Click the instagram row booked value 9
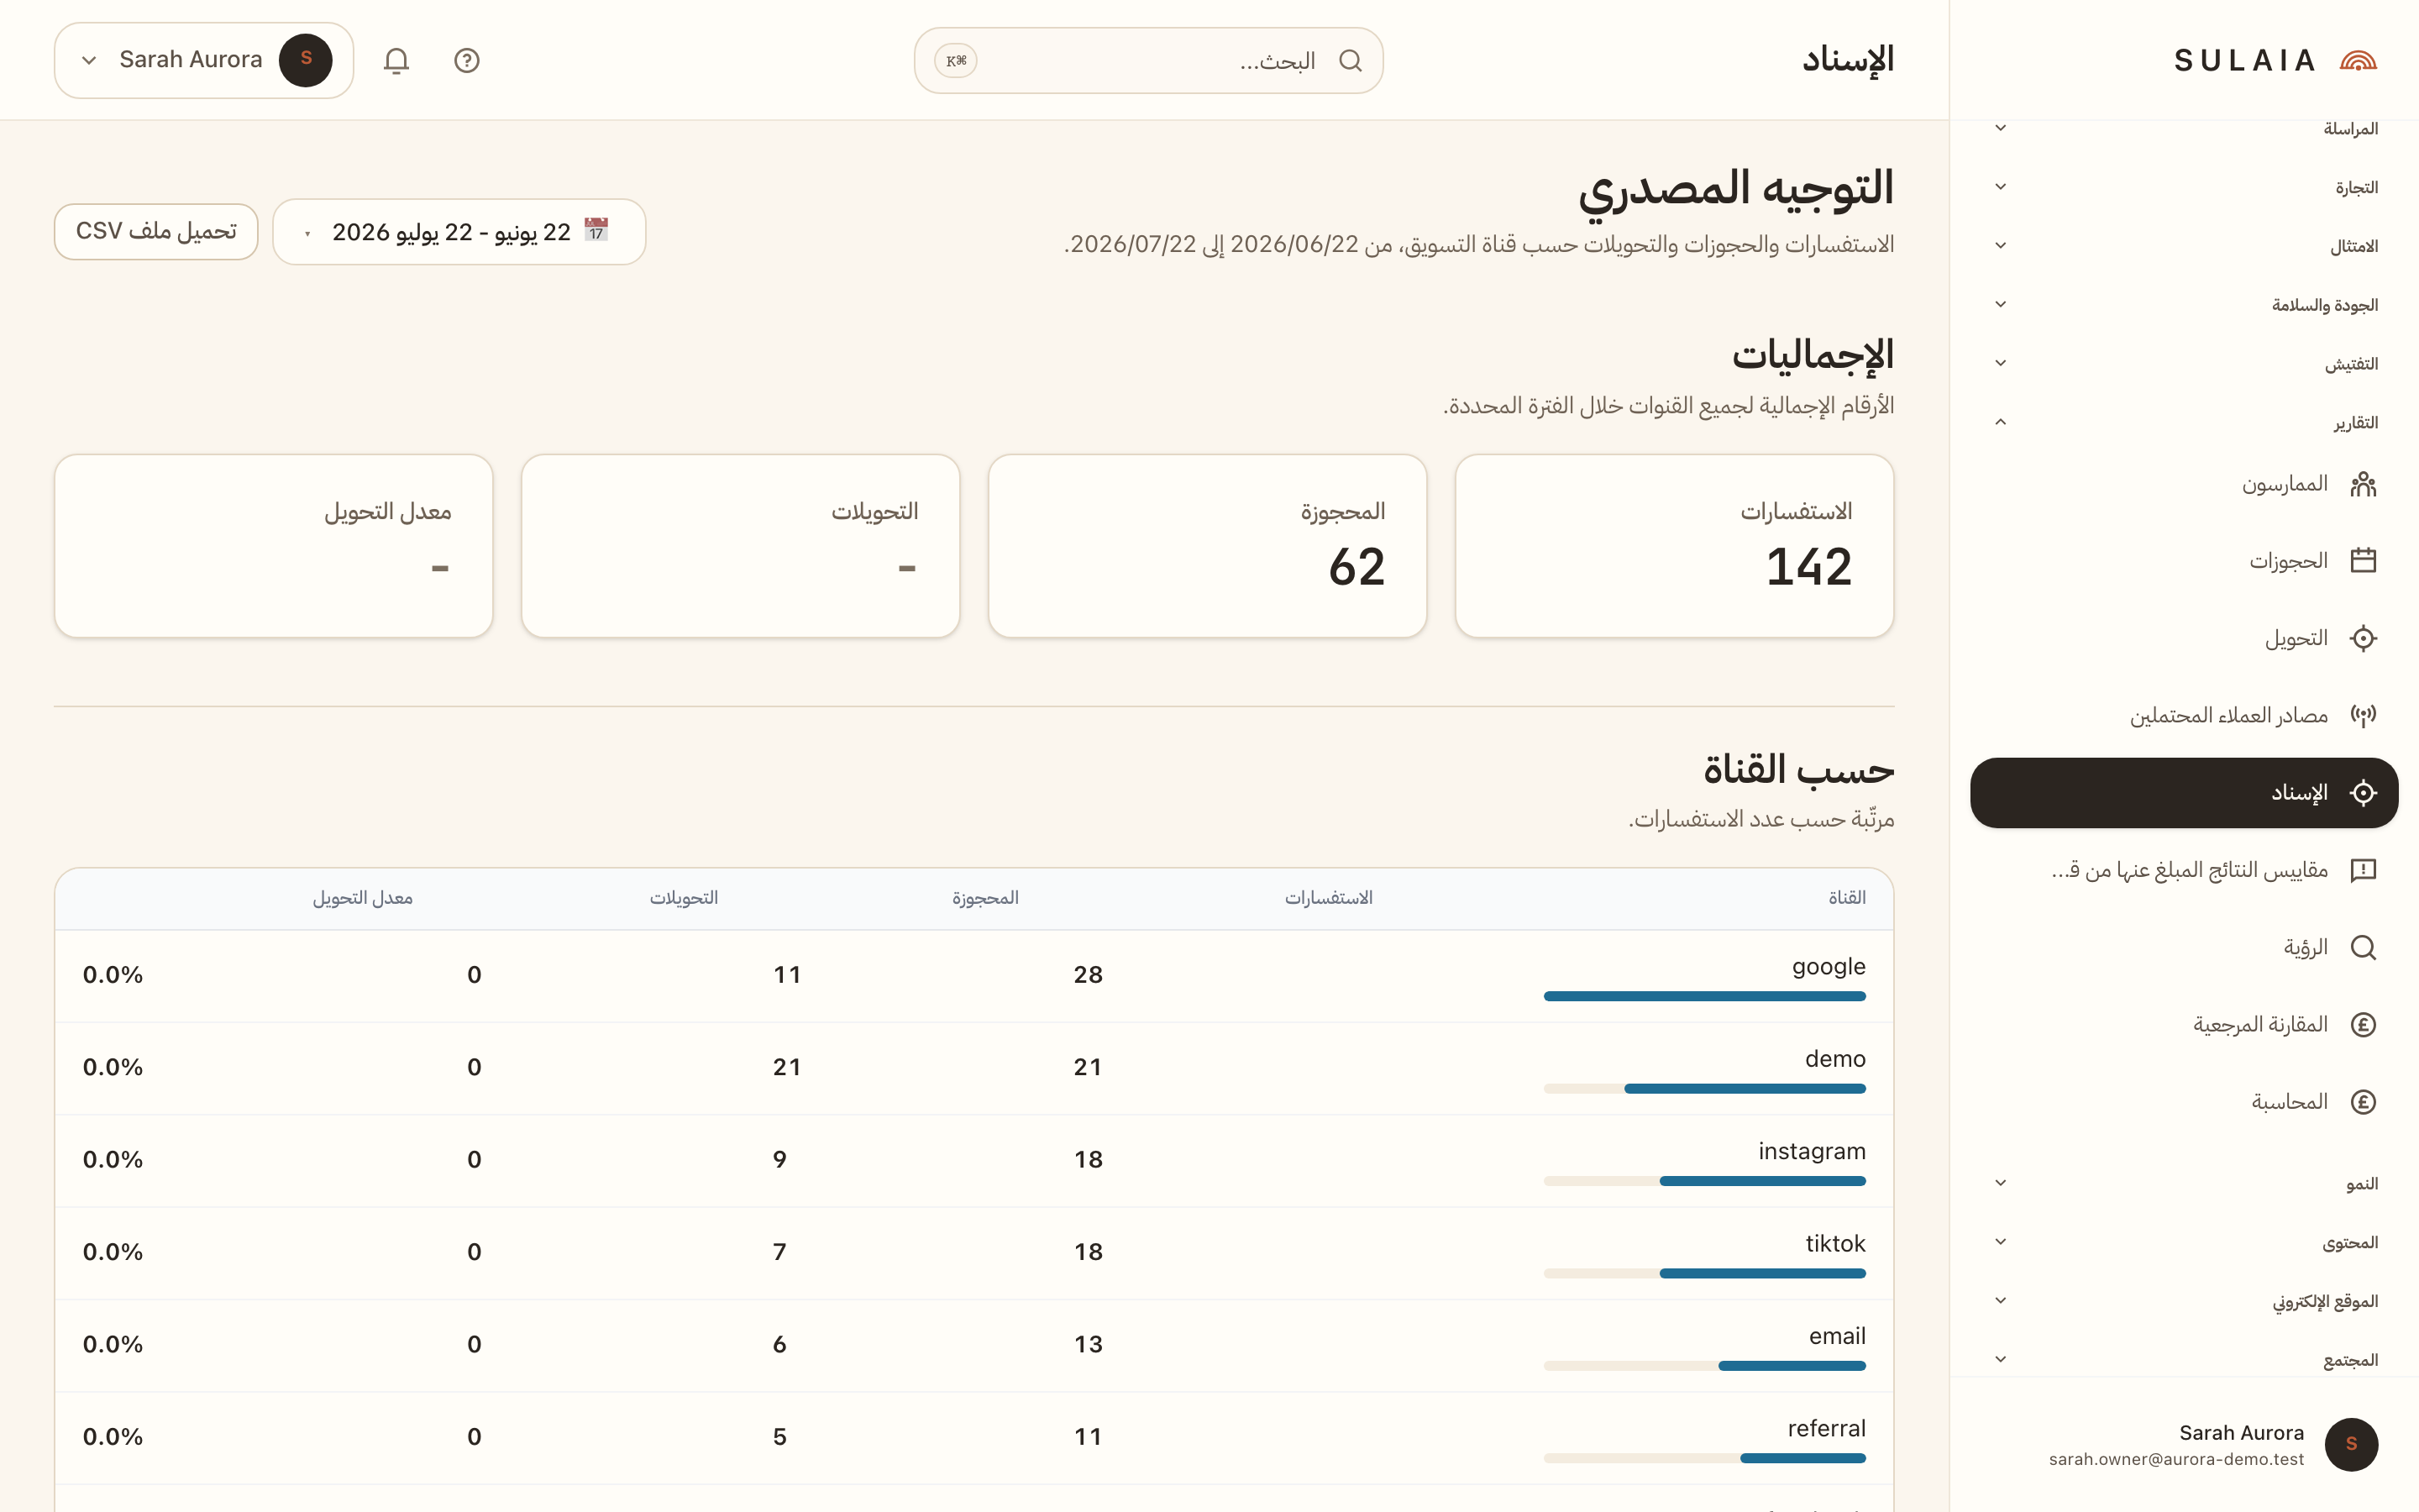The width and height of the screenshot is (2419, 1512). click(779, 1160)
